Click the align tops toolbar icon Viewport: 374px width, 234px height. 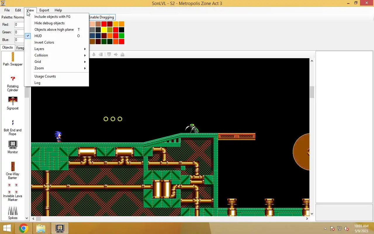tap(109, 54)
